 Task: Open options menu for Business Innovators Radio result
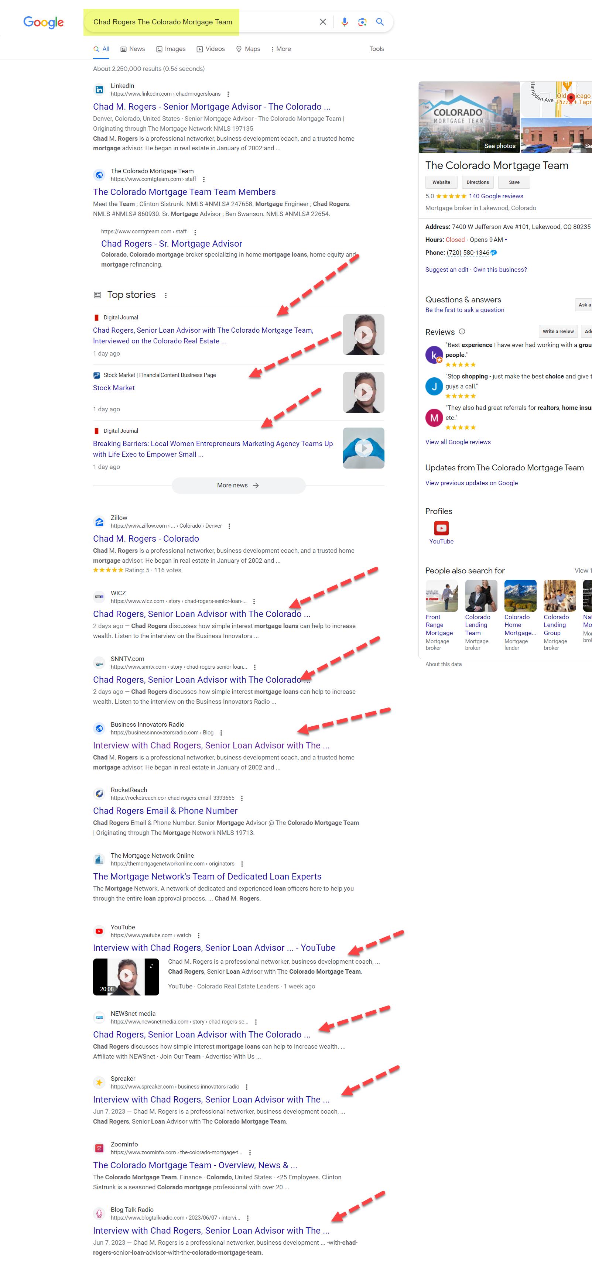(x=221, y=733)
